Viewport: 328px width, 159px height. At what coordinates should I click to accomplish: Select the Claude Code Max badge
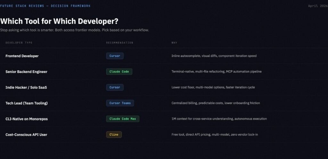point(123,119)
